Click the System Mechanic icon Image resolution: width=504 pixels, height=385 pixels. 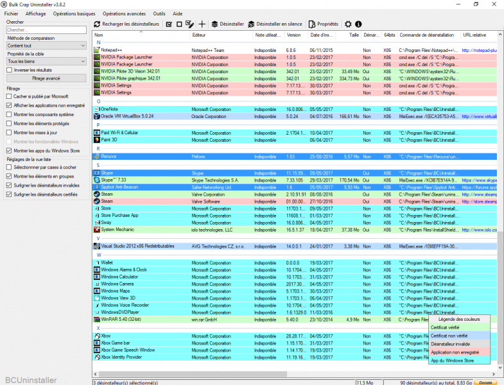click(x=97, y=230)
